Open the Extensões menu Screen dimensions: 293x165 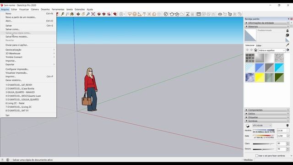click(x=80, y=9)
